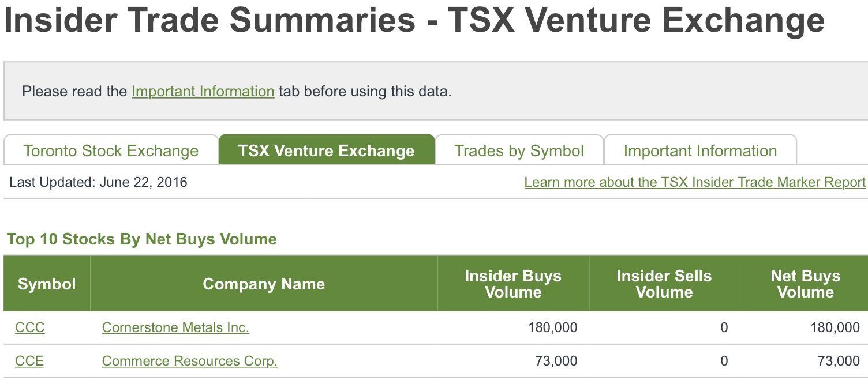This screenshot has width=868, height=384.
Task: Go to the Important Information tab
Action: click(700, 151)
